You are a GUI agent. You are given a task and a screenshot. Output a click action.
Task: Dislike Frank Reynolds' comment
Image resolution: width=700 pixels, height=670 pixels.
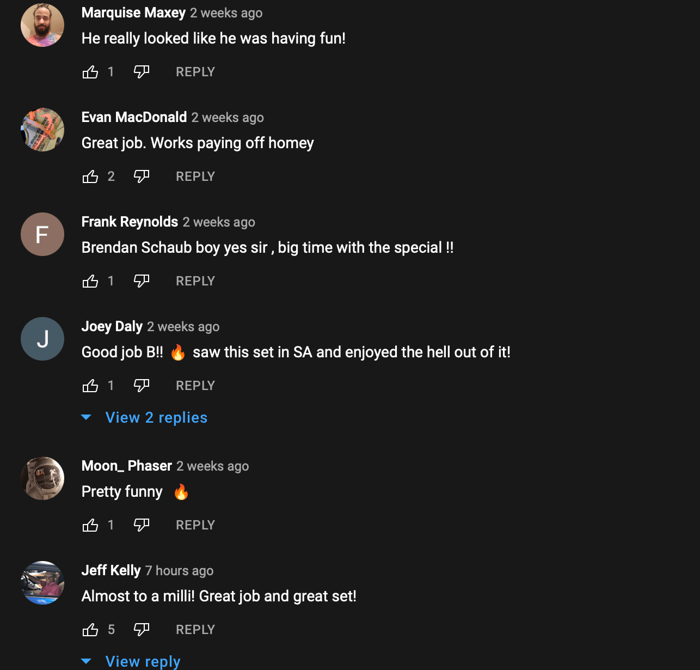142,281
